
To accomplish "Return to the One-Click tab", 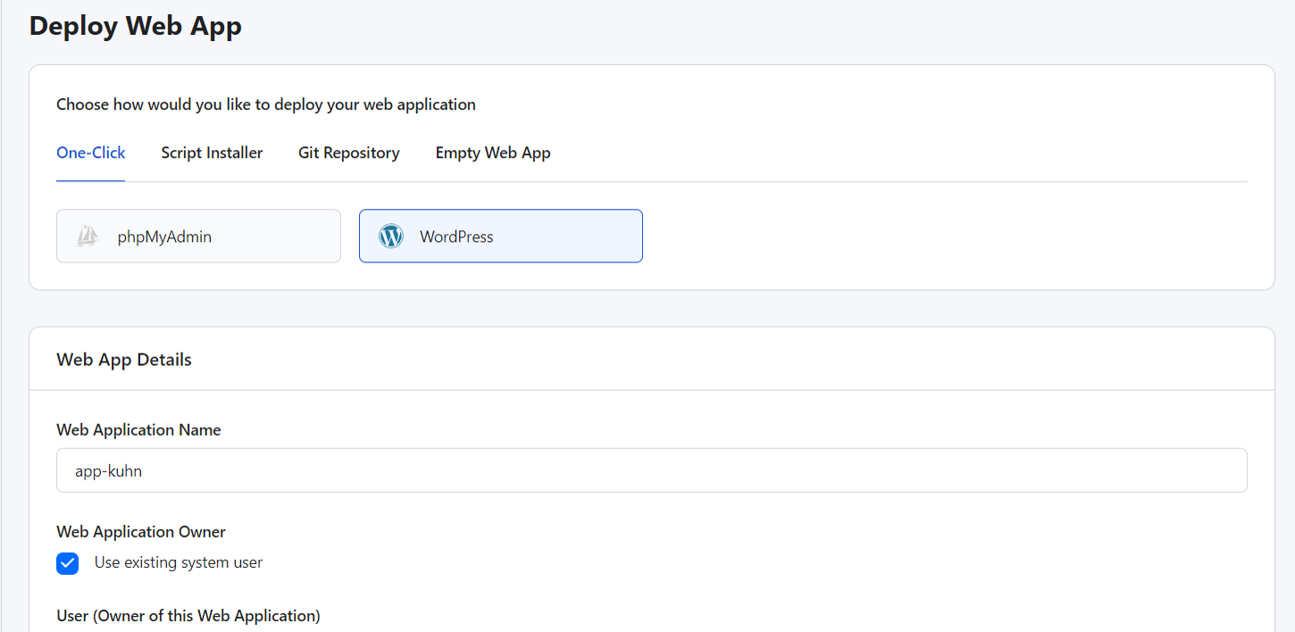I will (x=90, y=153).
